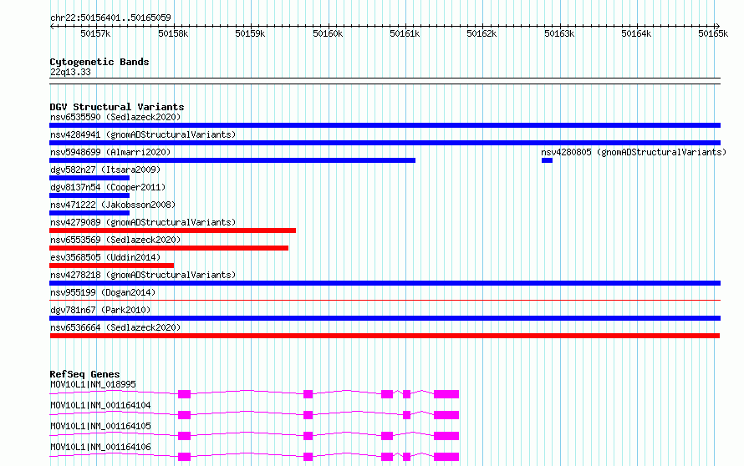Image resolution: width=744 pixels, height=466 pixels.
Task: Open the MOV10L1|NM_001164105 transcript label
Action: [x=100, y=426]
